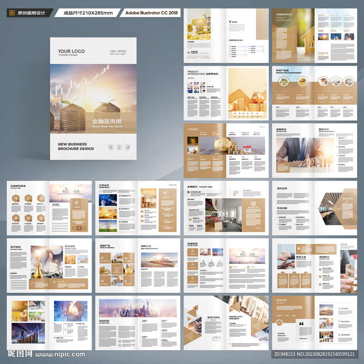Screen dimensions: 364x364
Task: Open the golden piggy bank photo in 产品规划 spread
Action: [232, 145]
